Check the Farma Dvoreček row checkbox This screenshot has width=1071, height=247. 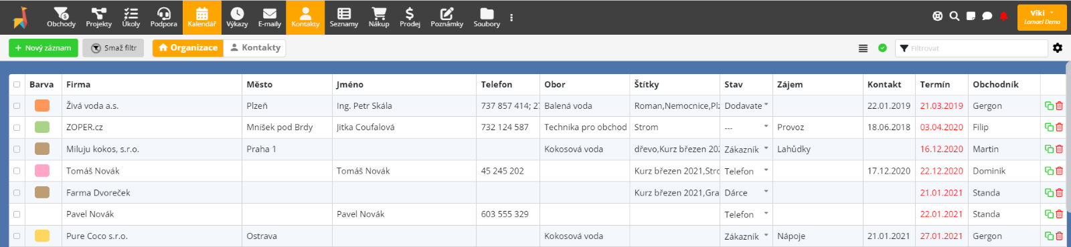point(17,193)
